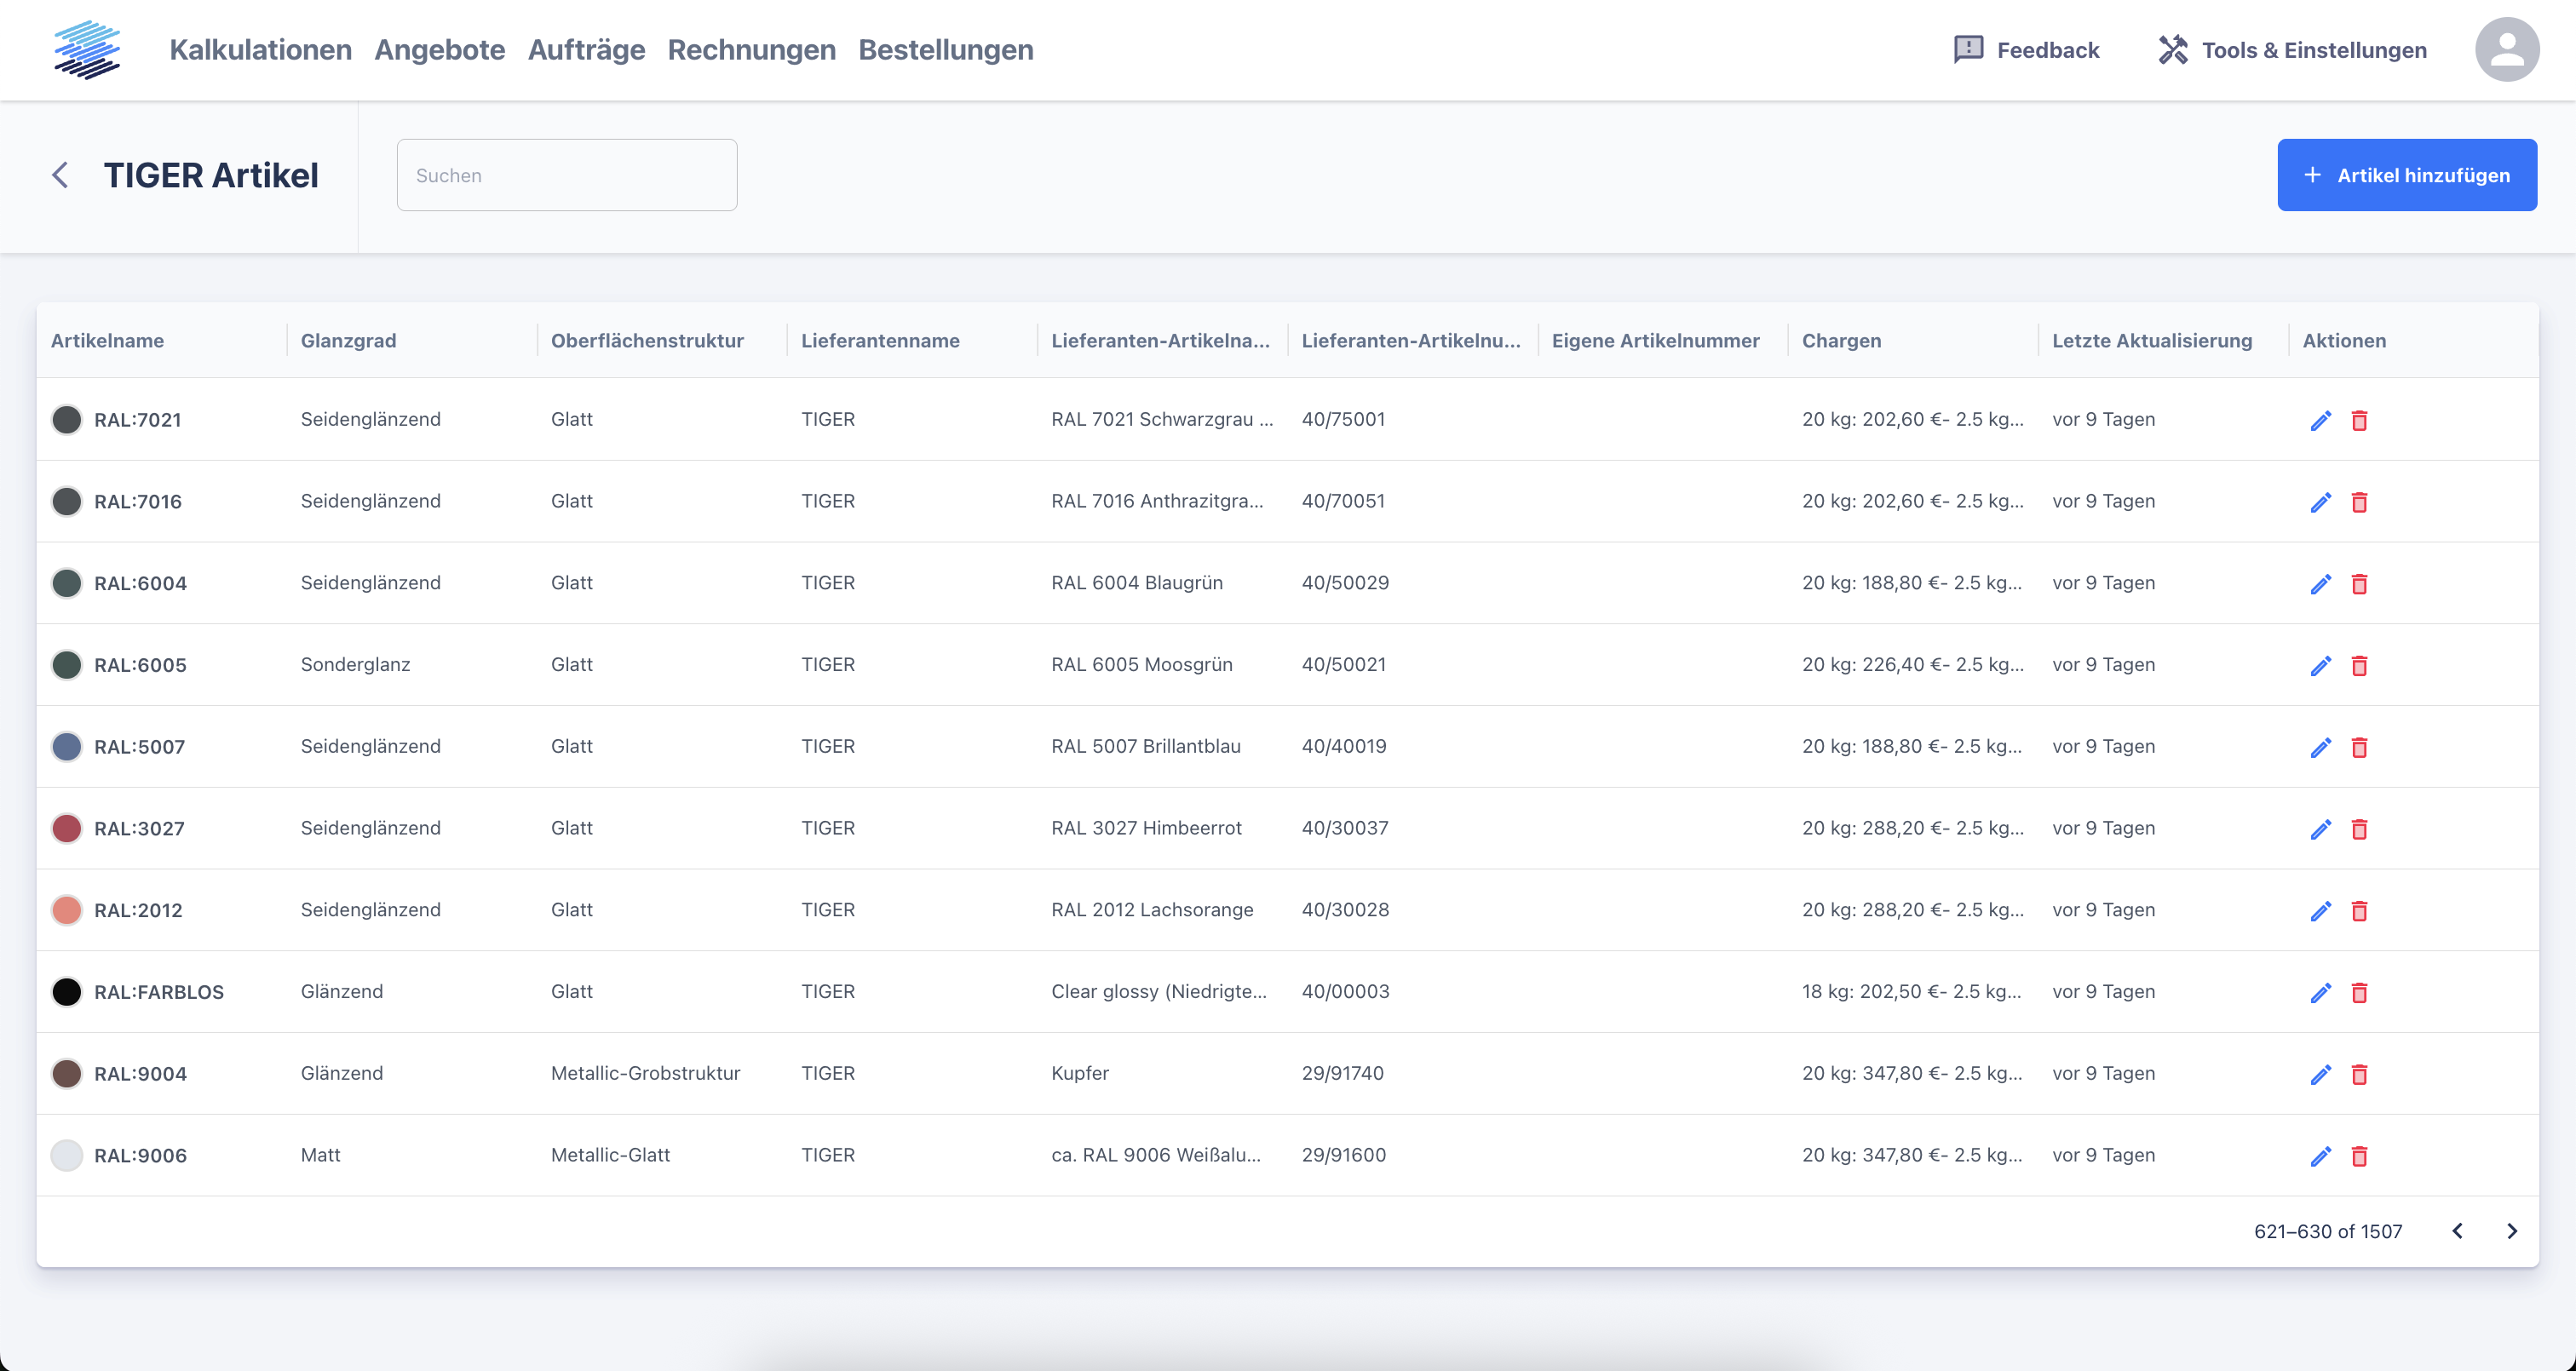This screenshot has height=1371, width=2576.
Task: Click the edit pencil for RAL:7021
Action: (2320, 420)
